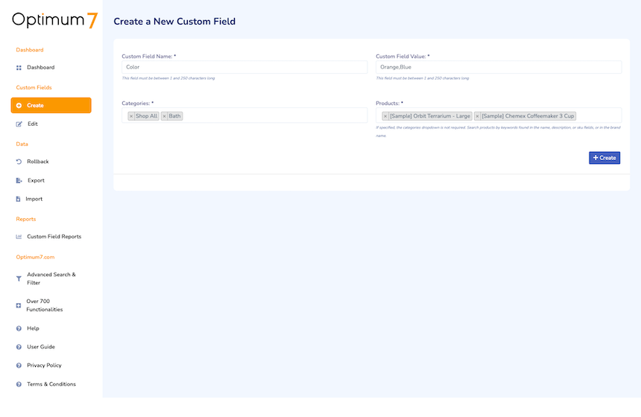Open Advanced Search & Filter link
Screen dimensions: 641x417
(51, 278)
